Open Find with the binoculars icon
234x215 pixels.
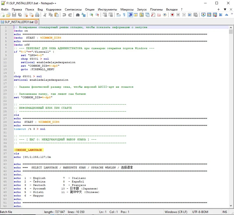(78, 15)
